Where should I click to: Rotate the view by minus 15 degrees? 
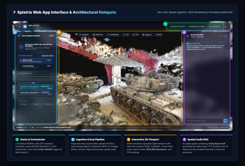click(x=126, y=35)
